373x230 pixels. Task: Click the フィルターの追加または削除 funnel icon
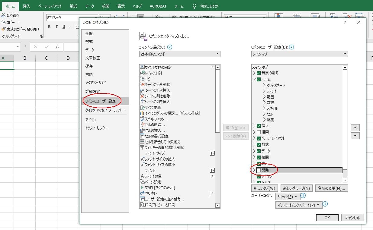coord(142,147)
